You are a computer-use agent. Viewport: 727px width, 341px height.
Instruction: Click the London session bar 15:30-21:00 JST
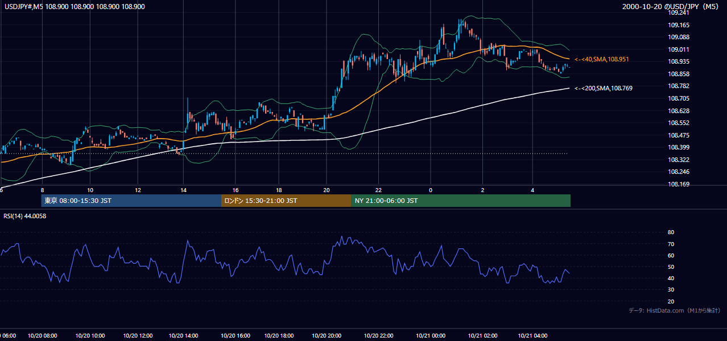[x=286, y=201]
